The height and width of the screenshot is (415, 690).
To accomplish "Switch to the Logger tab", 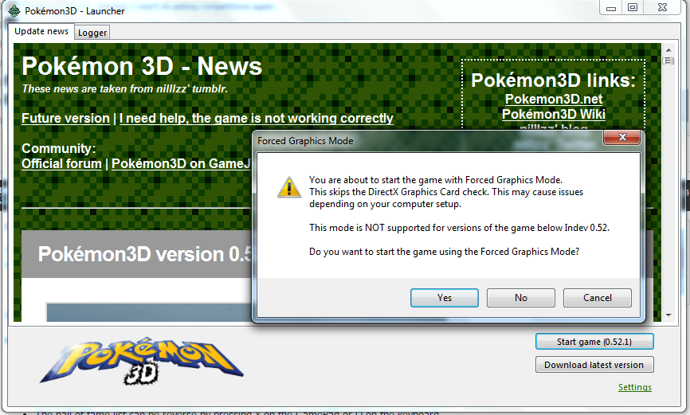I will [x=93, y=33].
